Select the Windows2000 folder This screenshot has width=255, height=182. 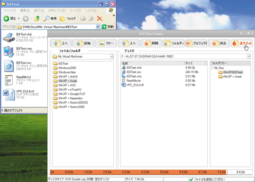click(x=65, y=68)
